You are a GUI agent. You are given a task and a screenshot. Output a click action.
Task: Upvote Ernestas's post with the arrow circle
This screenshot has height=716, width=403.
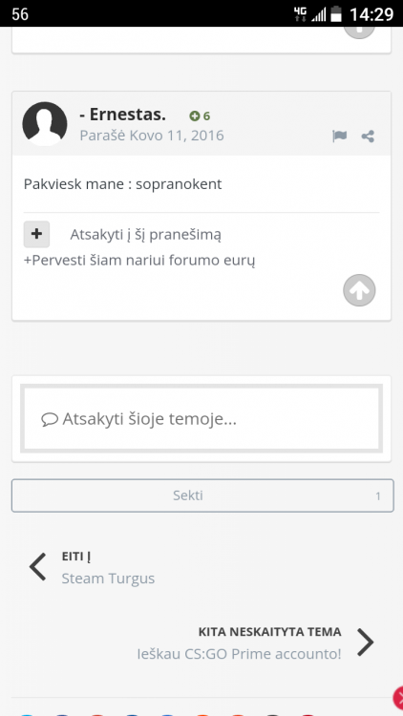tap(359, 290)
